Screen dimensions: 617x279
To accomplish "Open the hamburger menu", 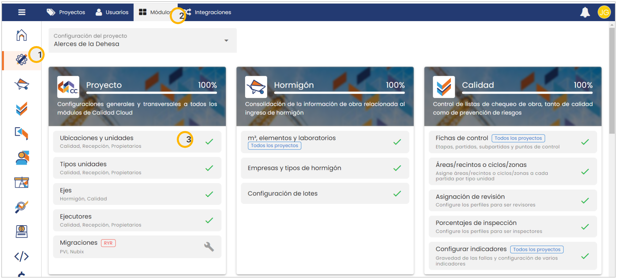I will [x=22, y=12].
